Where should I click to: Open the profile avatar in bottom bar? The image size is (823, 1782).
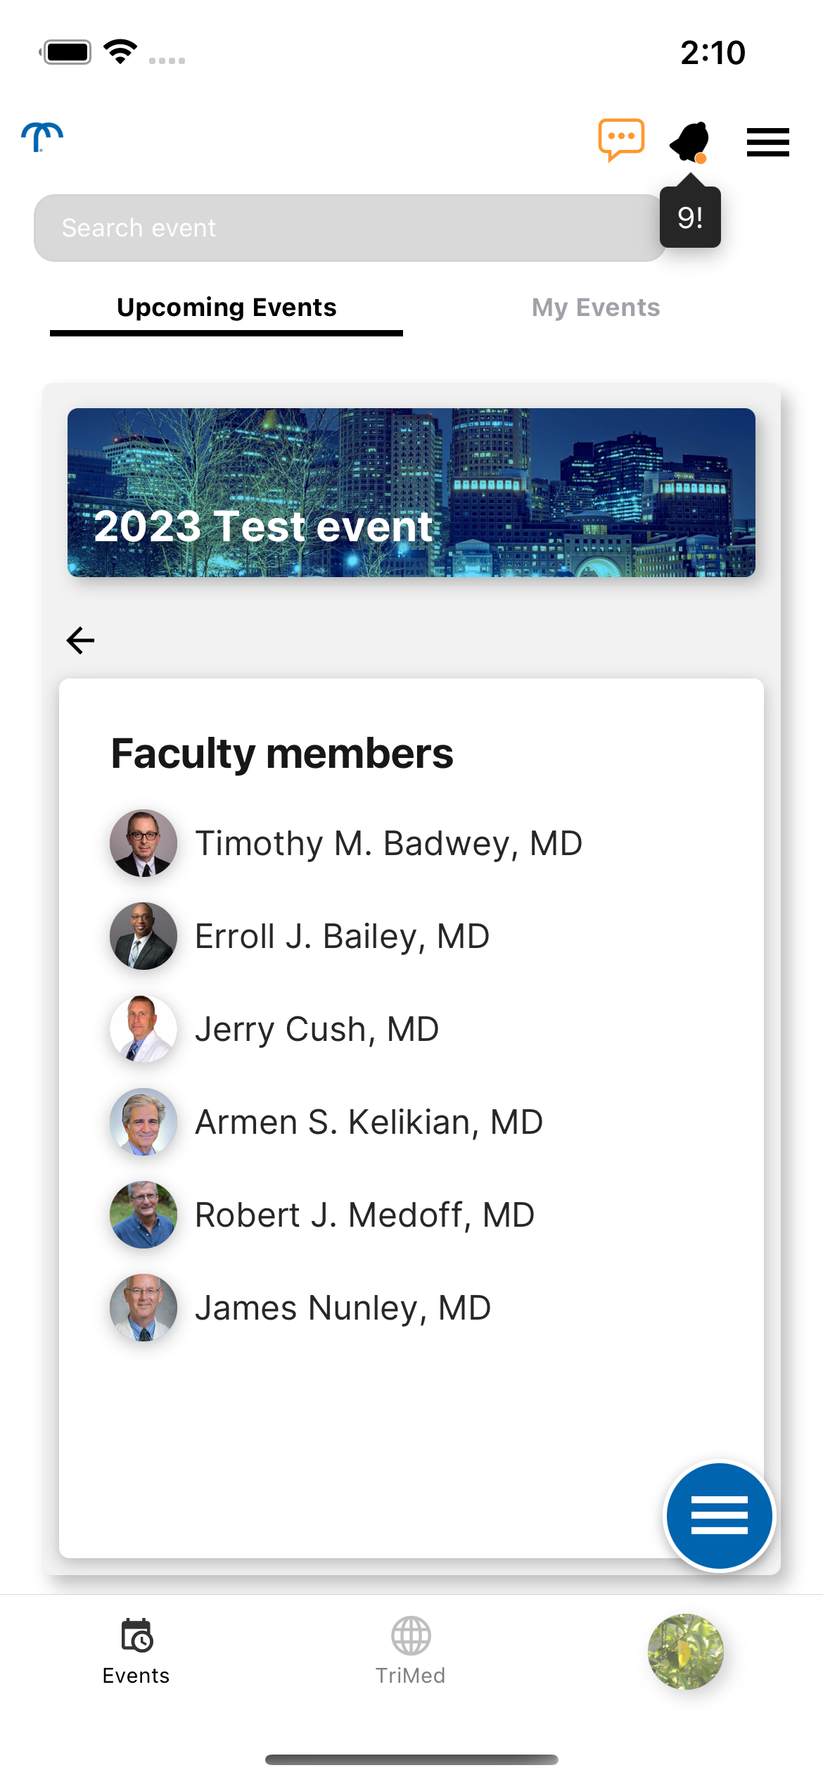coord(685,1651)
